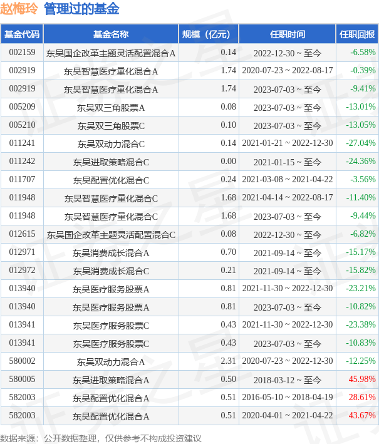The image size is (379, 444).
Task: Click the 数据来源 disclaimer footer text
Action: tap(101, 438)
